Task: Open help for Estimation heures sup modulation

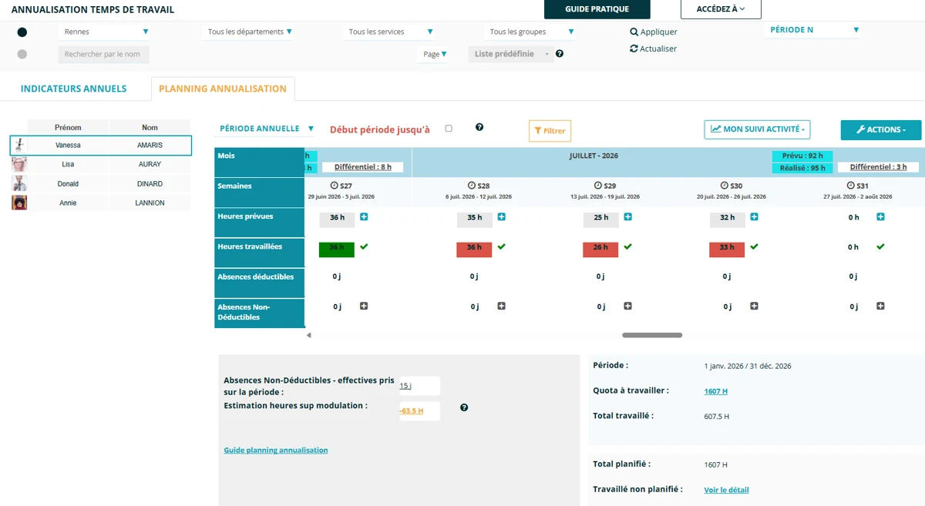Action: pos(464,407)
